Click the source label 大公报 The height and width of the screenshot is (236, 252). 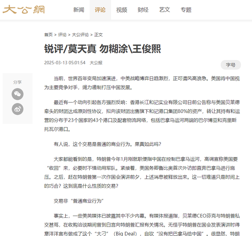pyautogui.click(x=96, y=63)
